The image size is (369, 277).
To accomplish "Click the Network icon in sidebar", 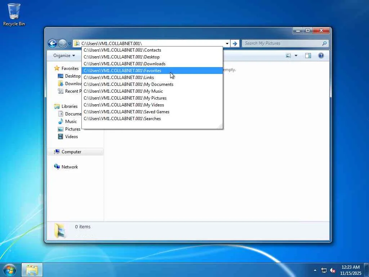I will 57,167.
